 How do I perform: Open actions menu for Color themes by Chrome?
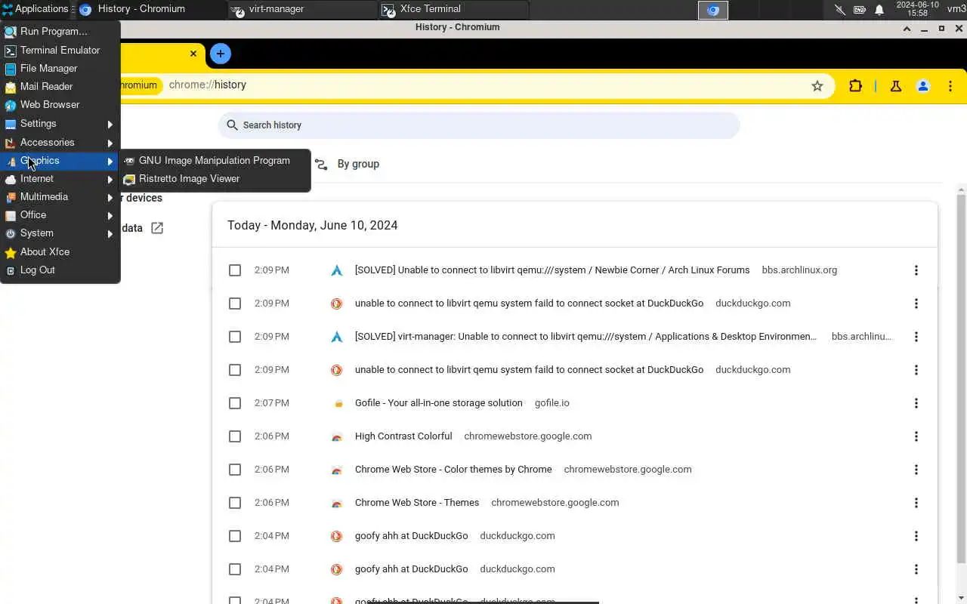(916, 470)
